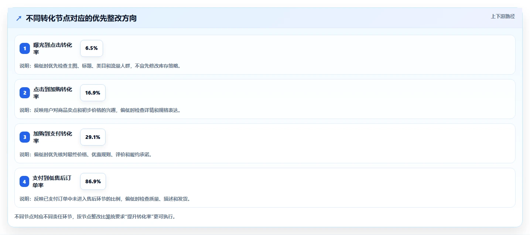Click the step 4 number badge
The width and height of the screenshot is (530, 235).
coord(24,181)
